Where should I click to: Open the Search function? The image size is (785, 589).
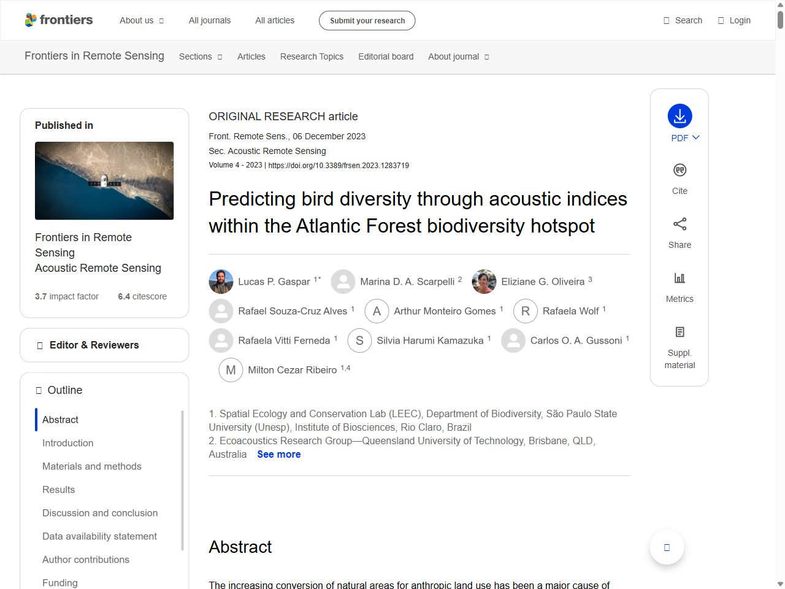click(x=682, y=20)
